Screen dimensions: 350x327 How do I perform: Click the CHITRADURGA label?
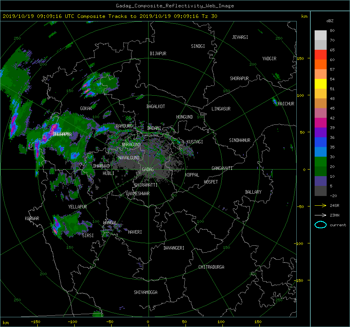[211, 267]
